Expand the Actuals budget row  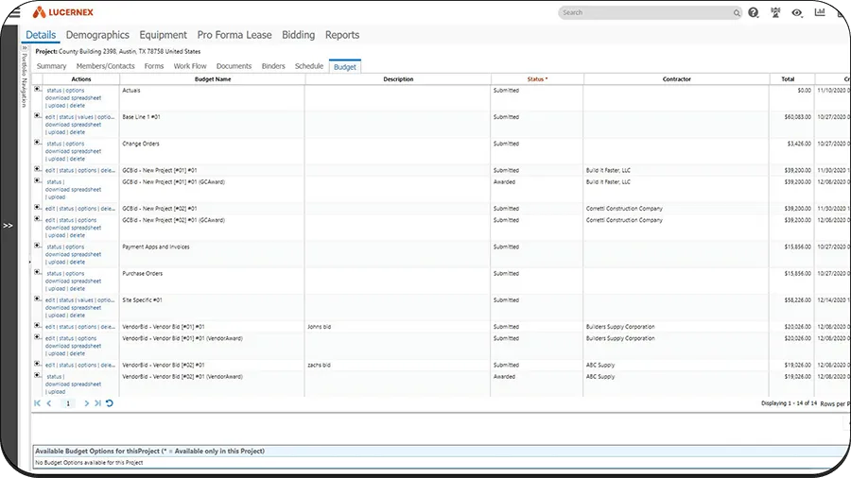(x=38, y=90)
